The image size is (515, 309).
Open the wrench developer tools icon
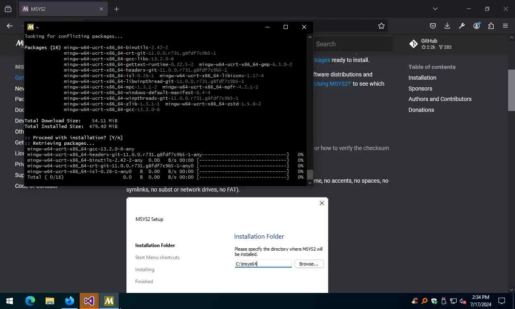(462, 26)
